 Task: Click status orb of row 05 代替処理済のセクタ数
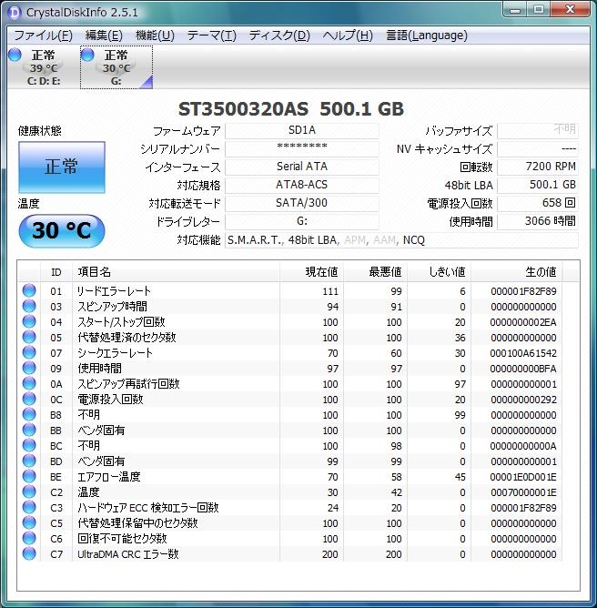[29, 337]
